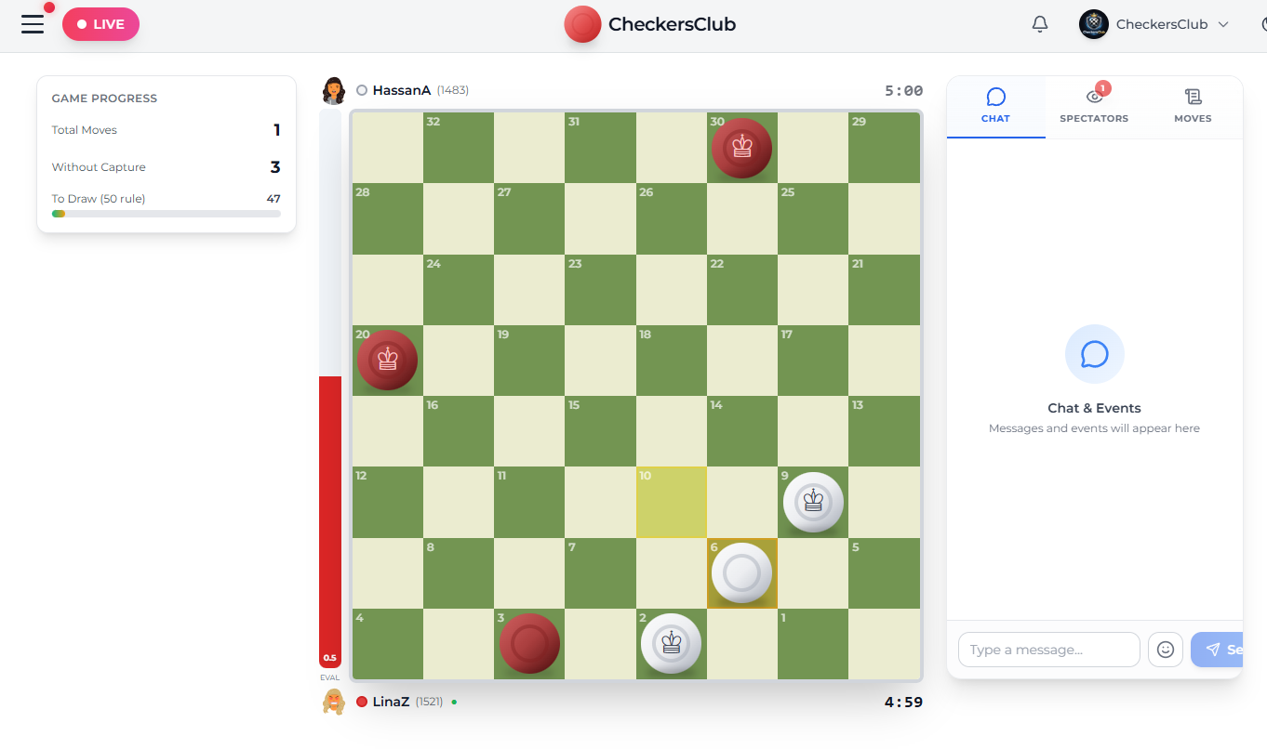The width and height of the screenshot is (1267, 749).
Task: Click the To Draw progress bar
Action: (x=166, y=213)
